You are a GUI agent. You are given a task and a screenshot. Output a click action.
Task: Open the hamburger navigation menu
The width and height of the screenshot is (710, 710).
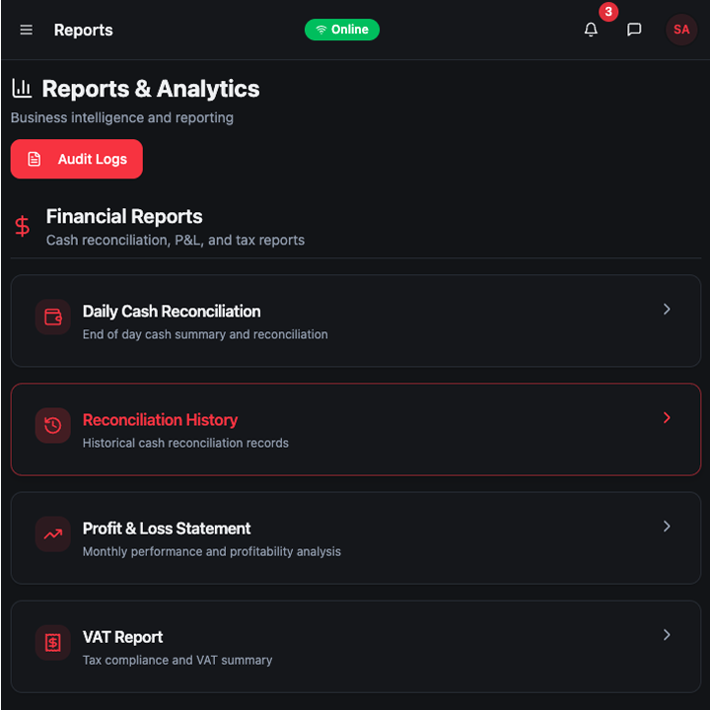click(27, 30)
